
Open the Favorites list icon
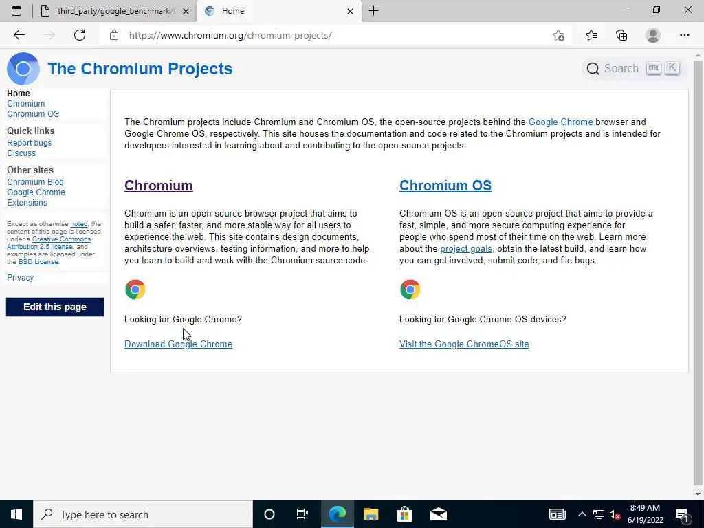(591, 35)
